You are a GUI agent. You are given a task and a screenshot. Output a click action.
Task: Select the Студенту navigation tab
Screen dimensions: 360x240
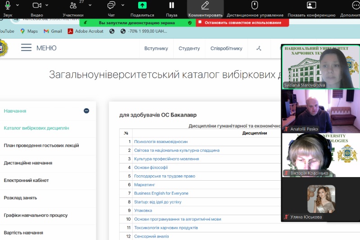189,49
